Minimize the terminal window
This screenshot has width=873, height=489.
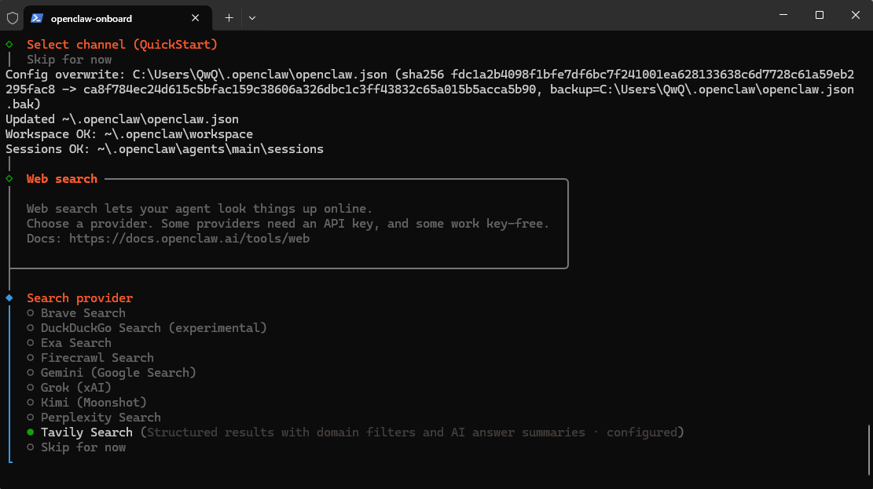point(783,16)
